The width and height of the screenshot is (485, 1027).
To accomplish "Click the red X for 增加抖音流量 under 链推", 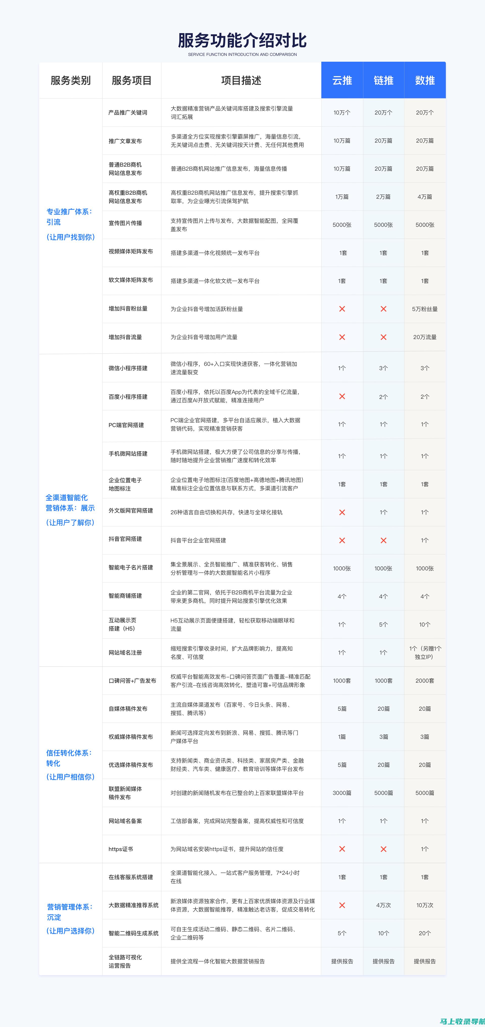I will pyautogui.click(x=383, y=337).
